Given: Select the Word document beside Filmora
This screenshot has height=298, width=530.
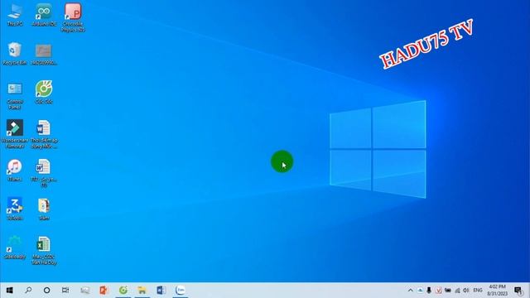Looking at the screenshot, I should tap(44, 134).
